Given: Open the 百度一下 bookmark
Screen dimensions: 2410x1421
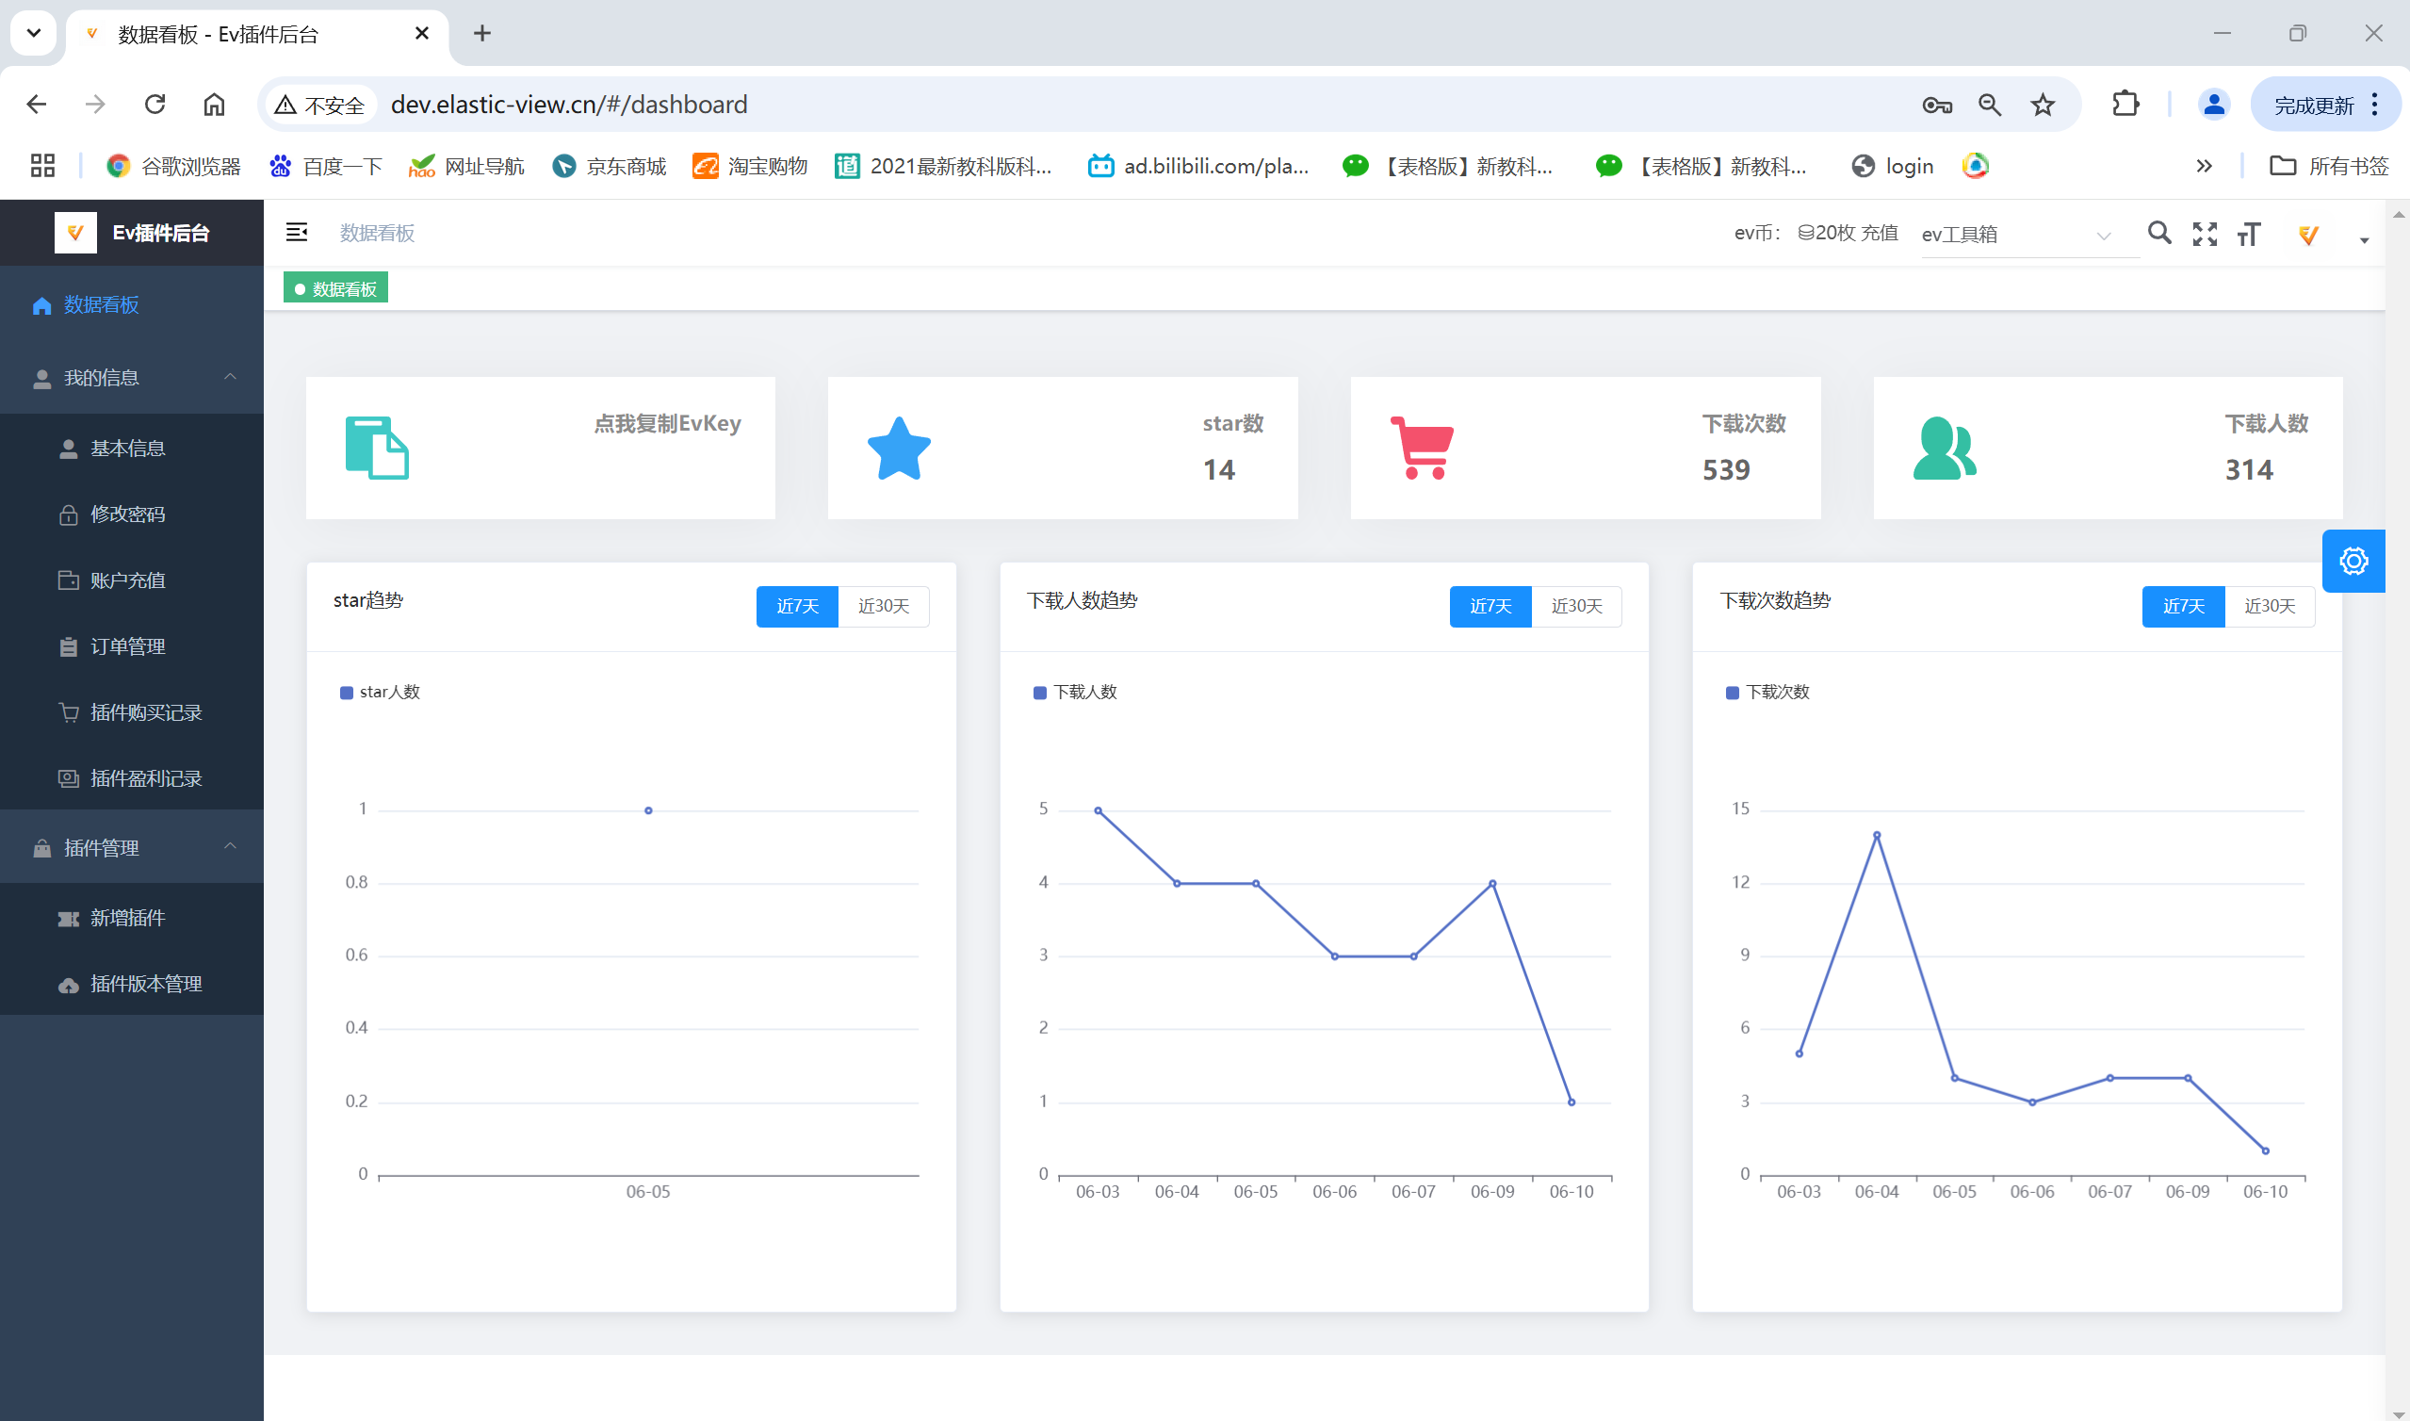Looking at the screenshot, I should pyautogui.click(x=325, y=167).
